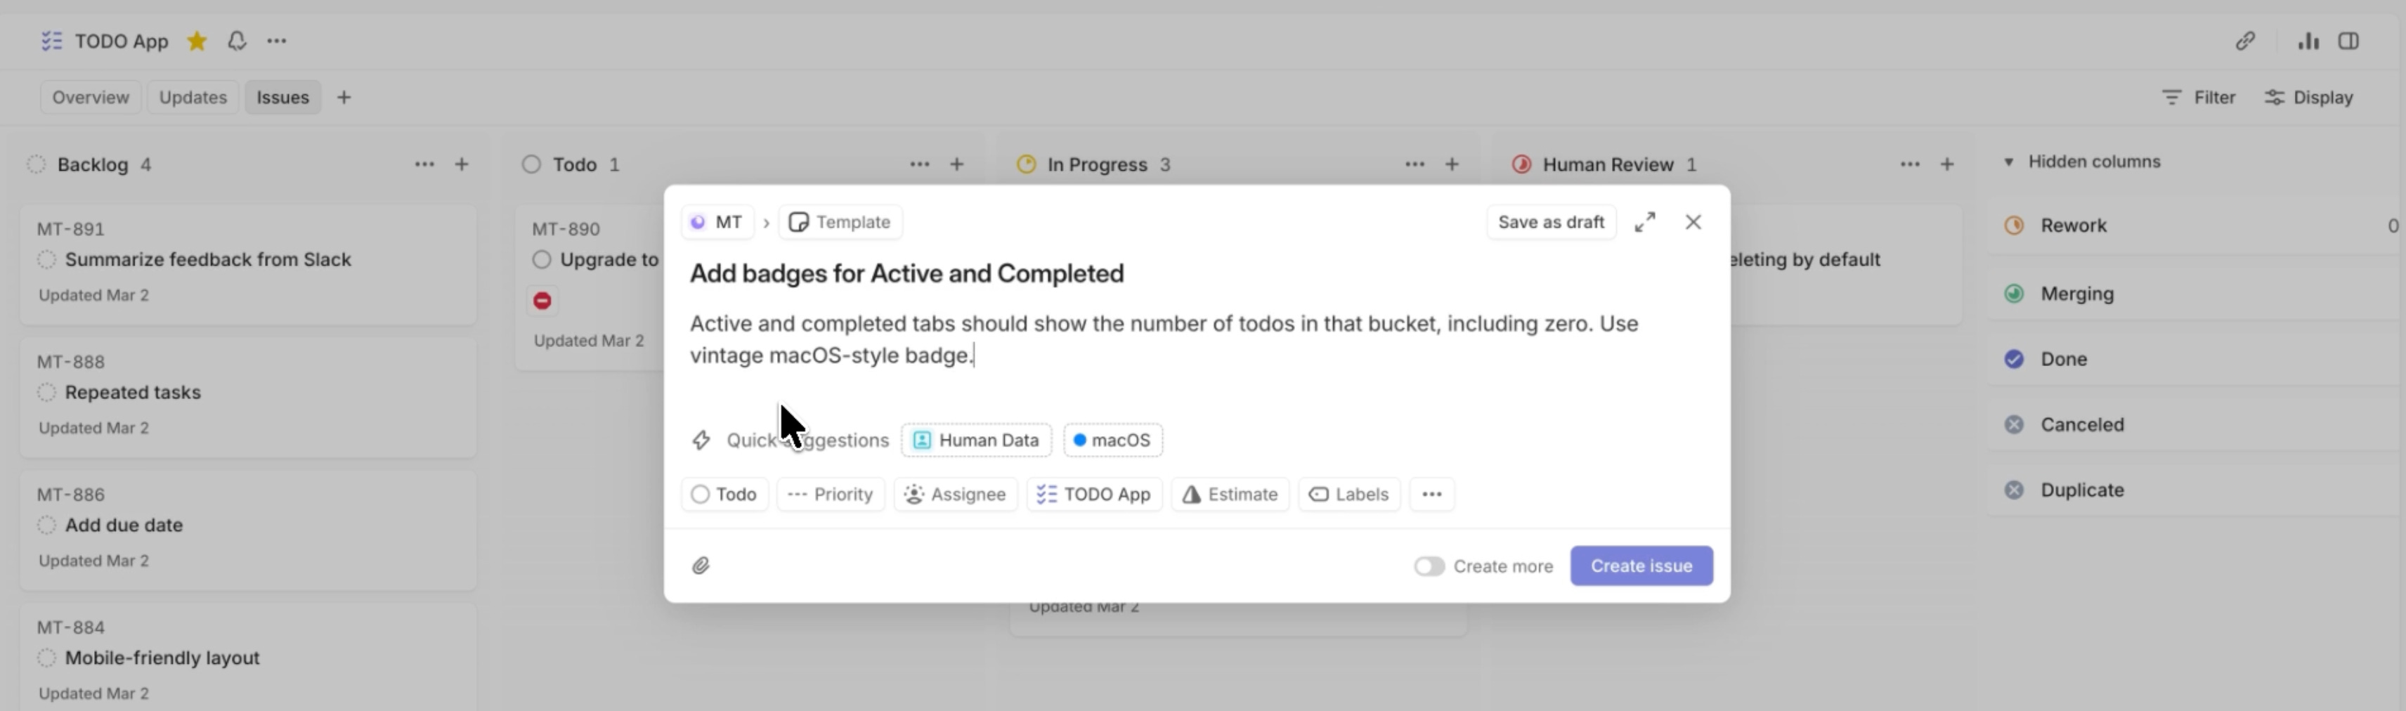Open the Filter menu
Viewport: 2406px width, 711px height.
coord(2199,97)
